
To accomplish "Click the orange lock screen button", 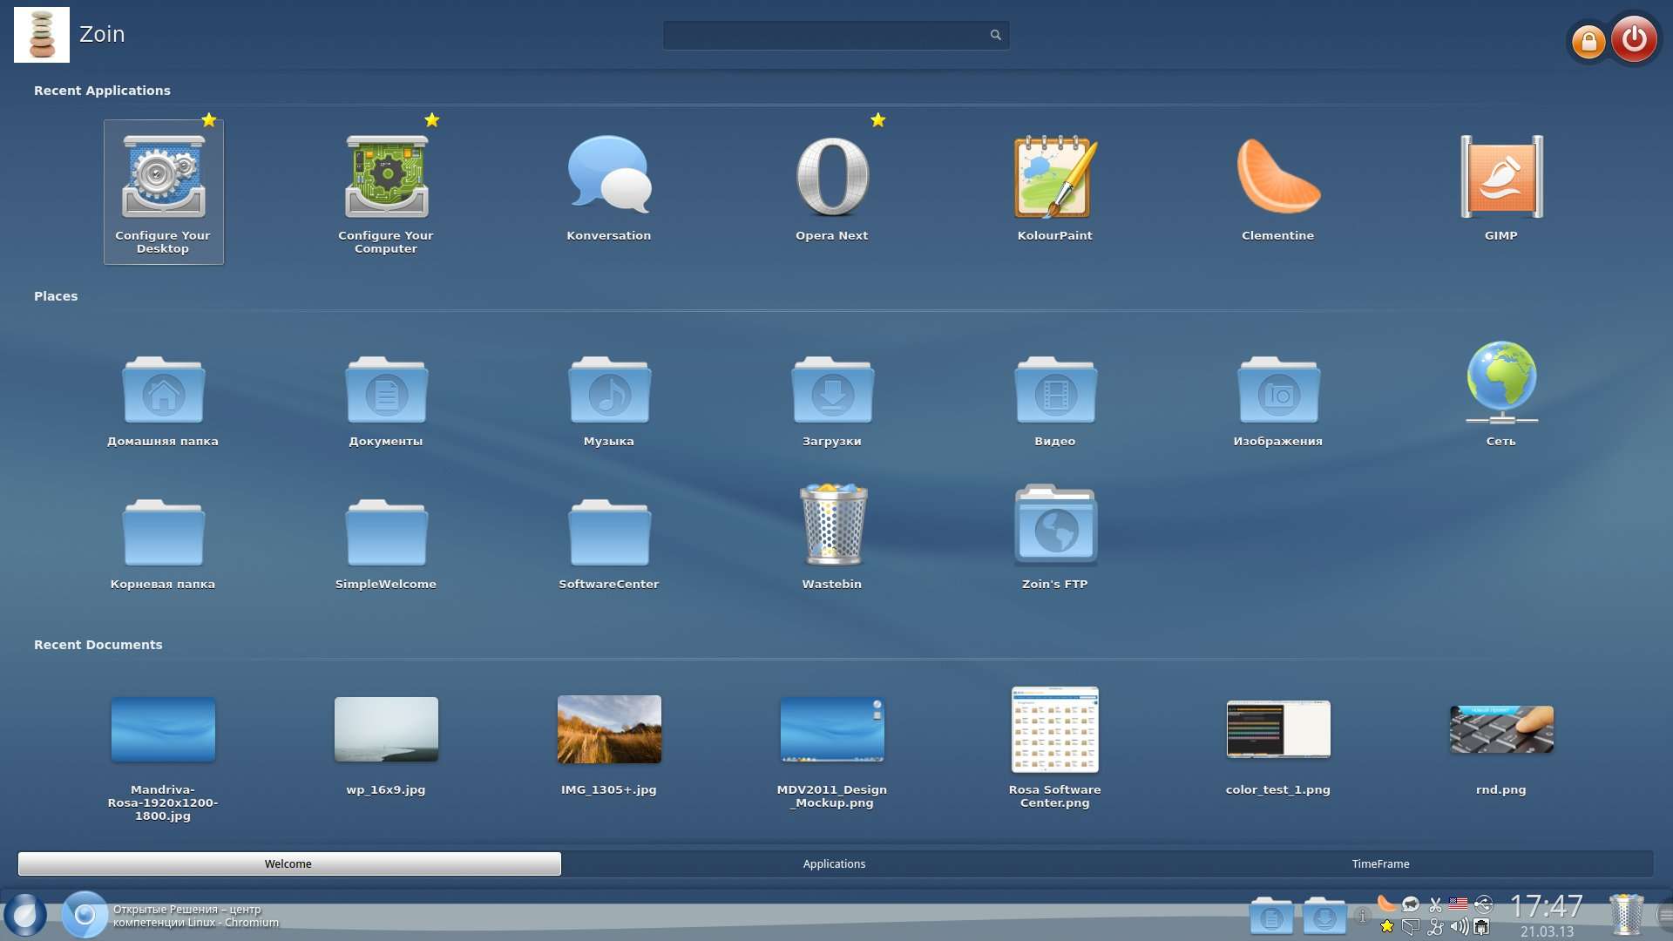I will (1588, 41).
